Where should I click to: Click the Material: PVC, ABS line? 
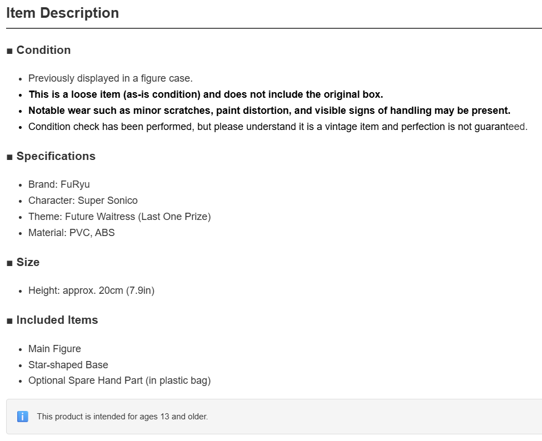pos(72,233)
